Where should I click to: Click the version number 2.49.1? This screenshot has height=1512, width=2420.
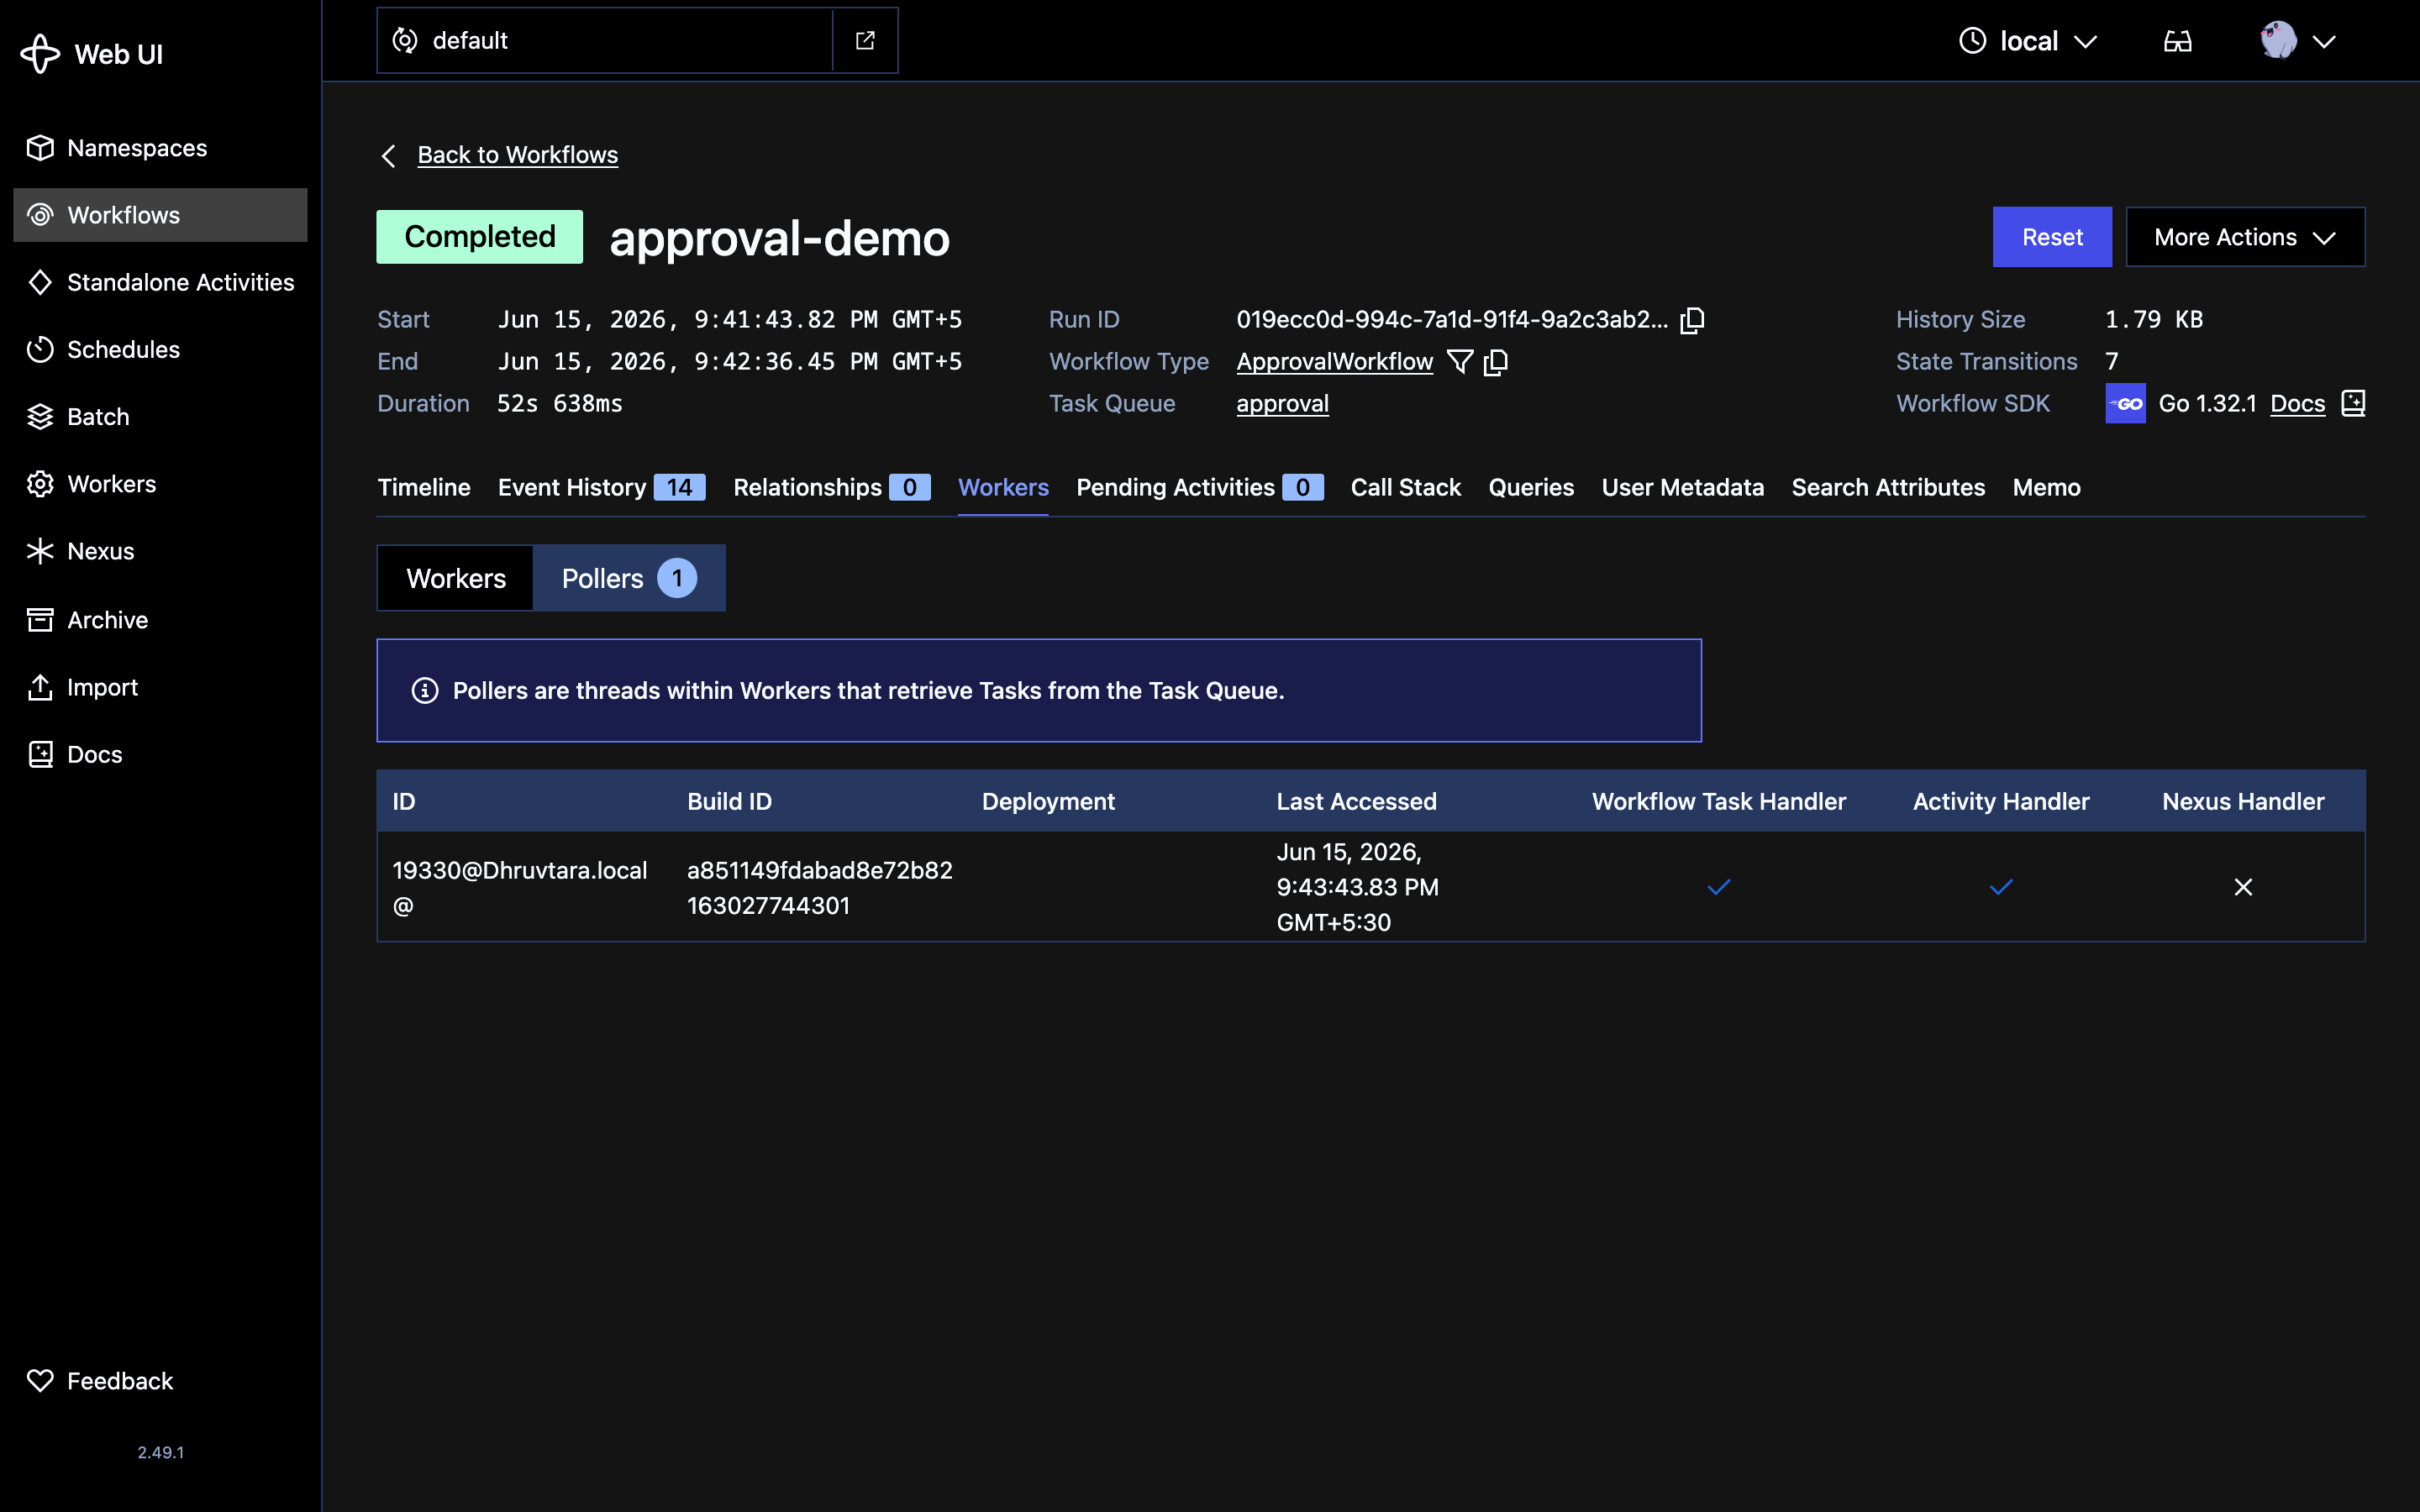(x=160, y=1452)
